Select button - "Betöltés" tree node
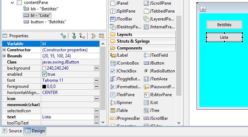 45,22
